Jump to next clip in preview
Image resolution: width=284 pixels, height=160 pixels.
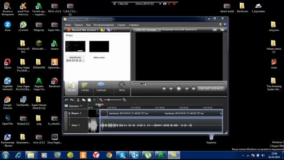193,88
